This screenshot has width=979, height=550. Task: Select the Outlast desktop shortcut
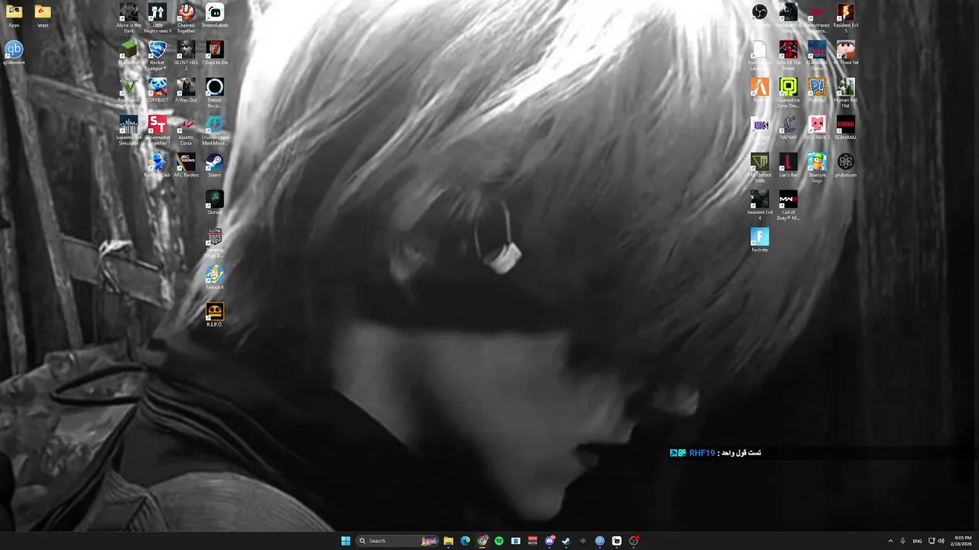coord(215,203)
